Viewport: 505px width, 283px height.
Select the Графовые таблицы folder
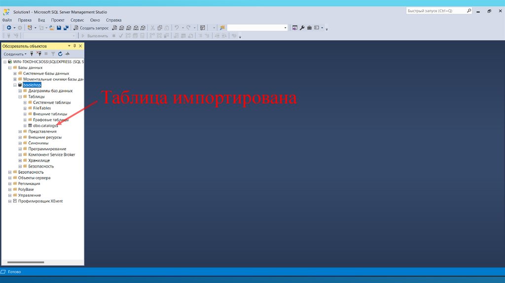click(x=51, y=120)
